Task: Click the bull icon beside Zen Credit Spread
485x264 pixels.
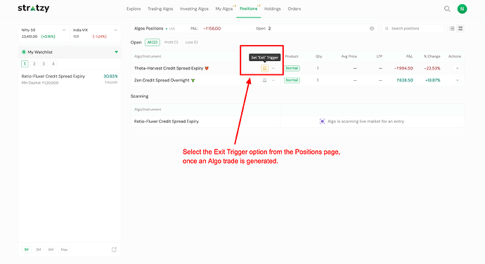Action: tap(193, 80)
